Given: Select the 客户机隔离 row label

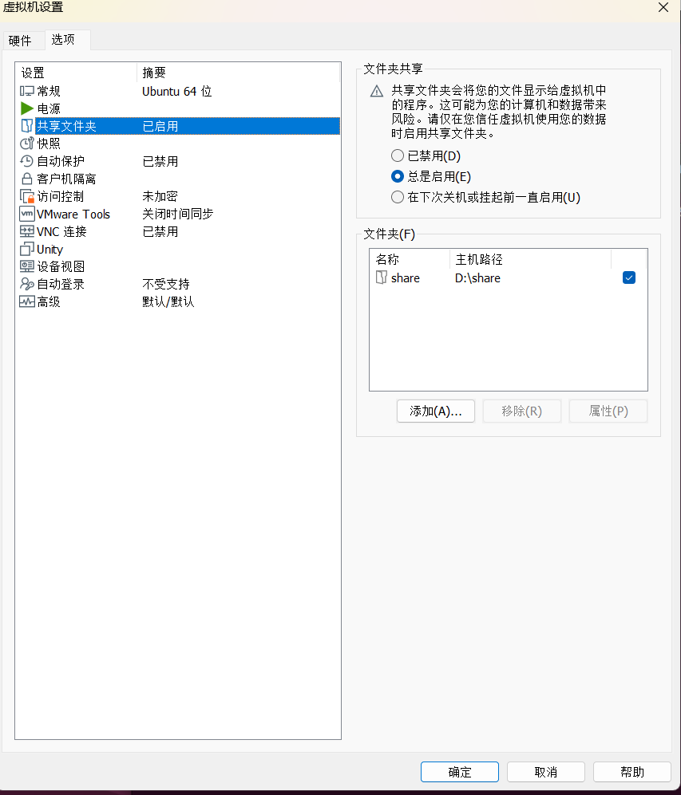Looking at the screenshot, I should (66, 179).
